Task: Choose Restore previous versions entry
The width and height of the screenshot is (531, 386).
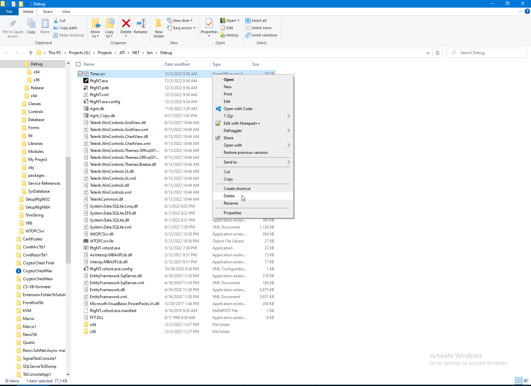Action: (x=253, y=153)
